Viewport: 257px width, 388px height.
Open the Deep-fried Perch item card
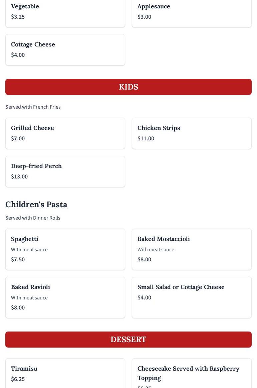pos(65,171)
